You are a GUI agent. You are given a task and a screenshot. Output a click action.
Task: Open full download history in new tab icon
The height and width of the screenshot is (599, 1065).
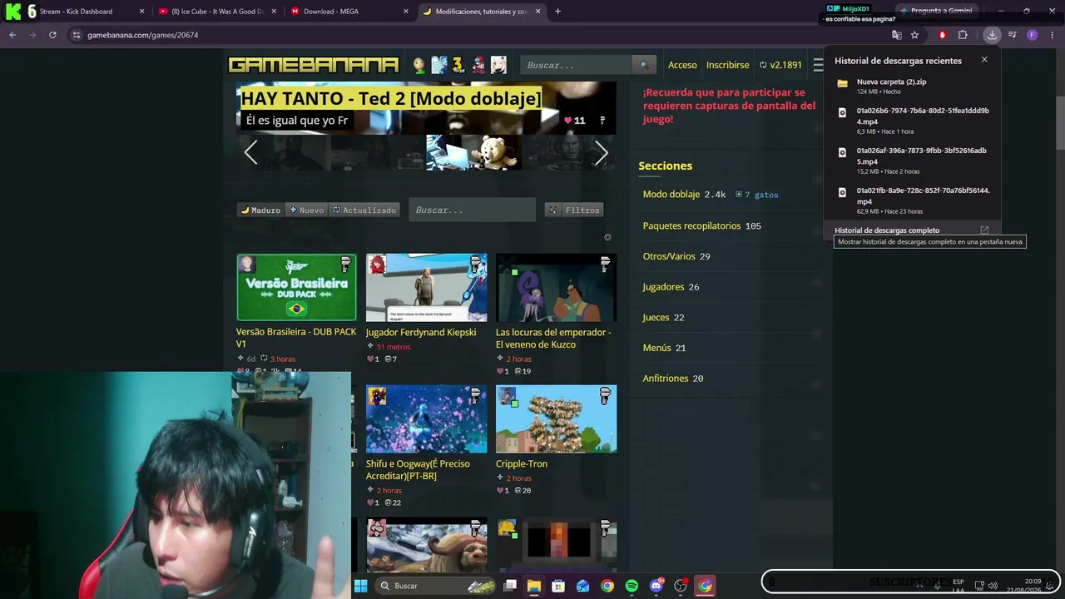click(984, 230)
